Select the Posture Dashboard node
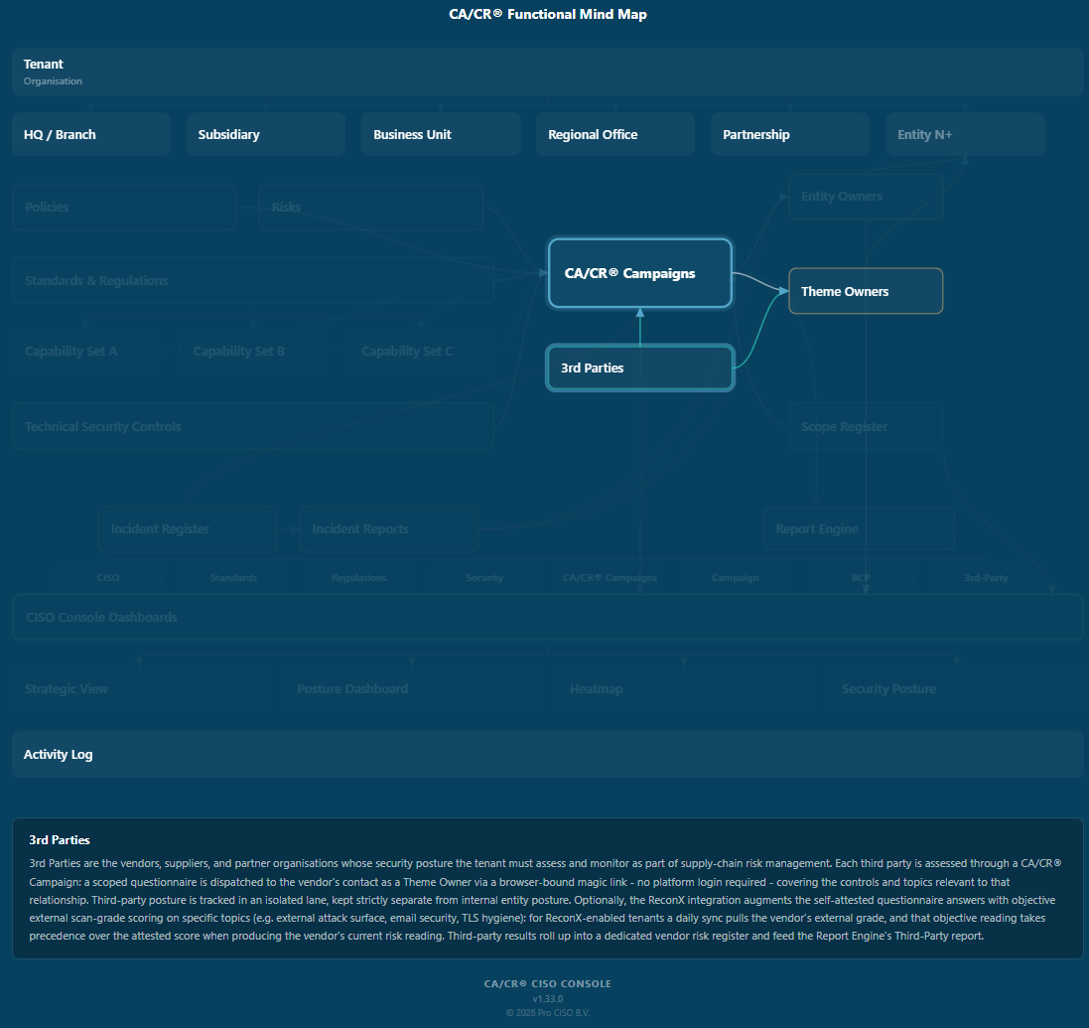 (x=412, y=688)
